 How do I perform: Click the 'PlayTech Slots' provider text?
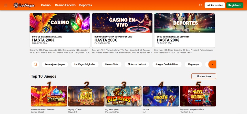187,112
